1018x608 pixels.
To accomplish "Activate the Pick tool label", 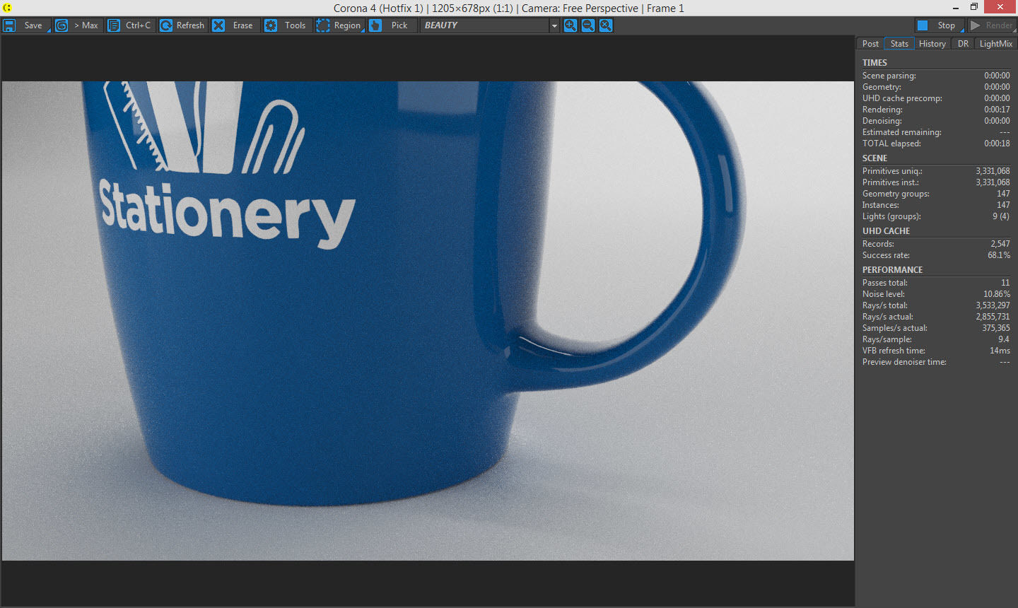I will [399, 25].
